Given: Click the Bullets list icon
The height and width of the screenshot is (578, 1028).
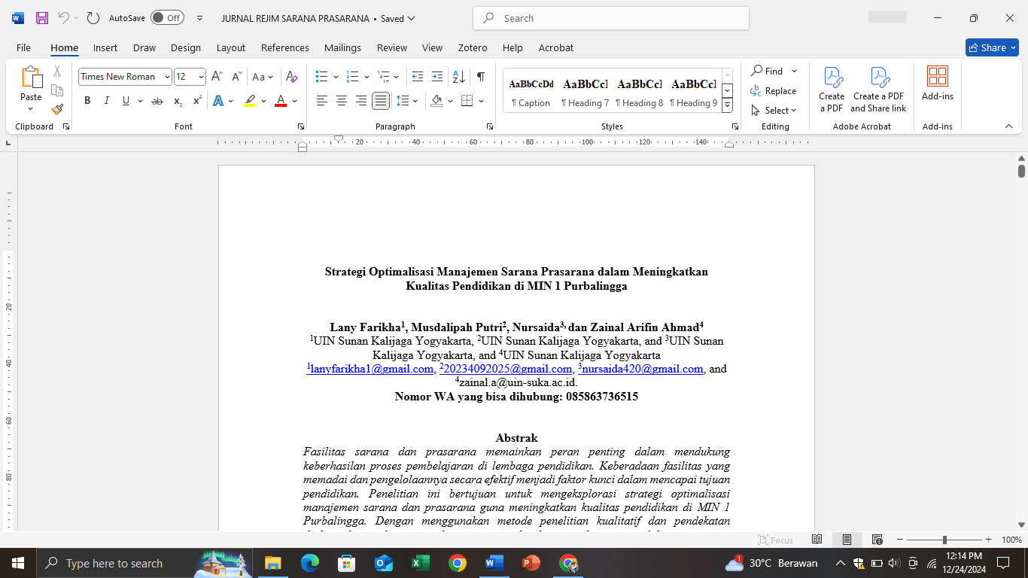Looking at the screenshot, I should tap(322, 77).
